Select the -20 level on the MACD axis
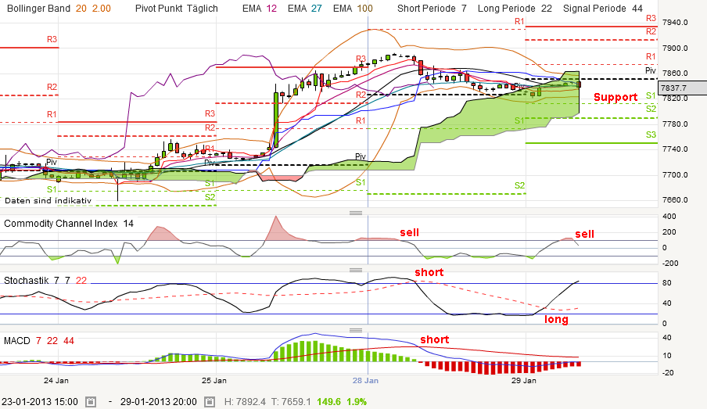Image resolution: width=707 pixels, height=409 pixels. pos(668,373)
